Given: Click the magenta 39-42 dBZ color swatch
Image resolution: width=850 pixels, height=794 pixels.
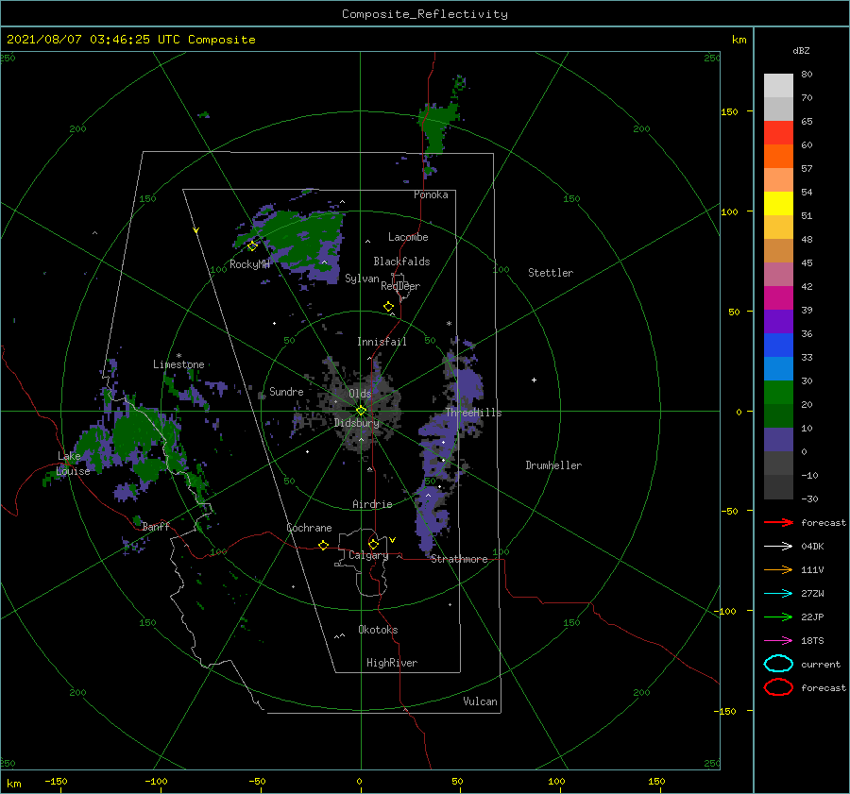Looking at the screenshot, I should coord(778,298).
